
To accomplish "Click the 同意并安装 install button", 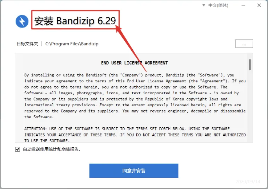I will point(134,170).
